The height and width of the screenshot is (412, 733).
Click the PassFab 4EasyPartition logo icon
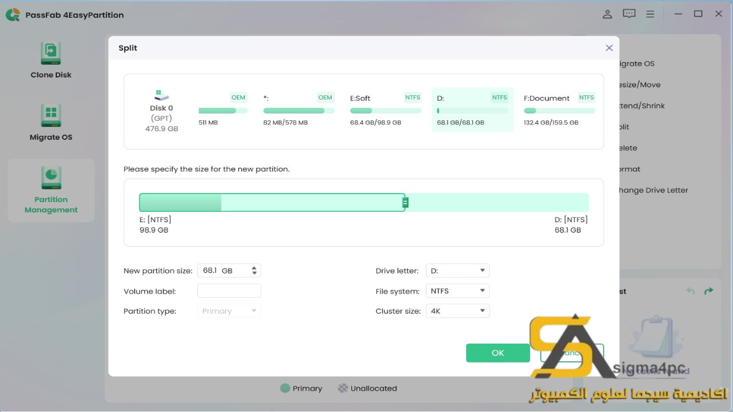click(13, 15)
